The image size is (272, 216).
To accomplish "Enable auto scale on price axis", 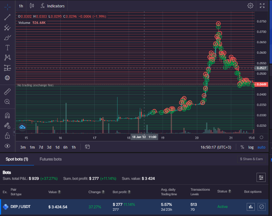I will [261, 147].
